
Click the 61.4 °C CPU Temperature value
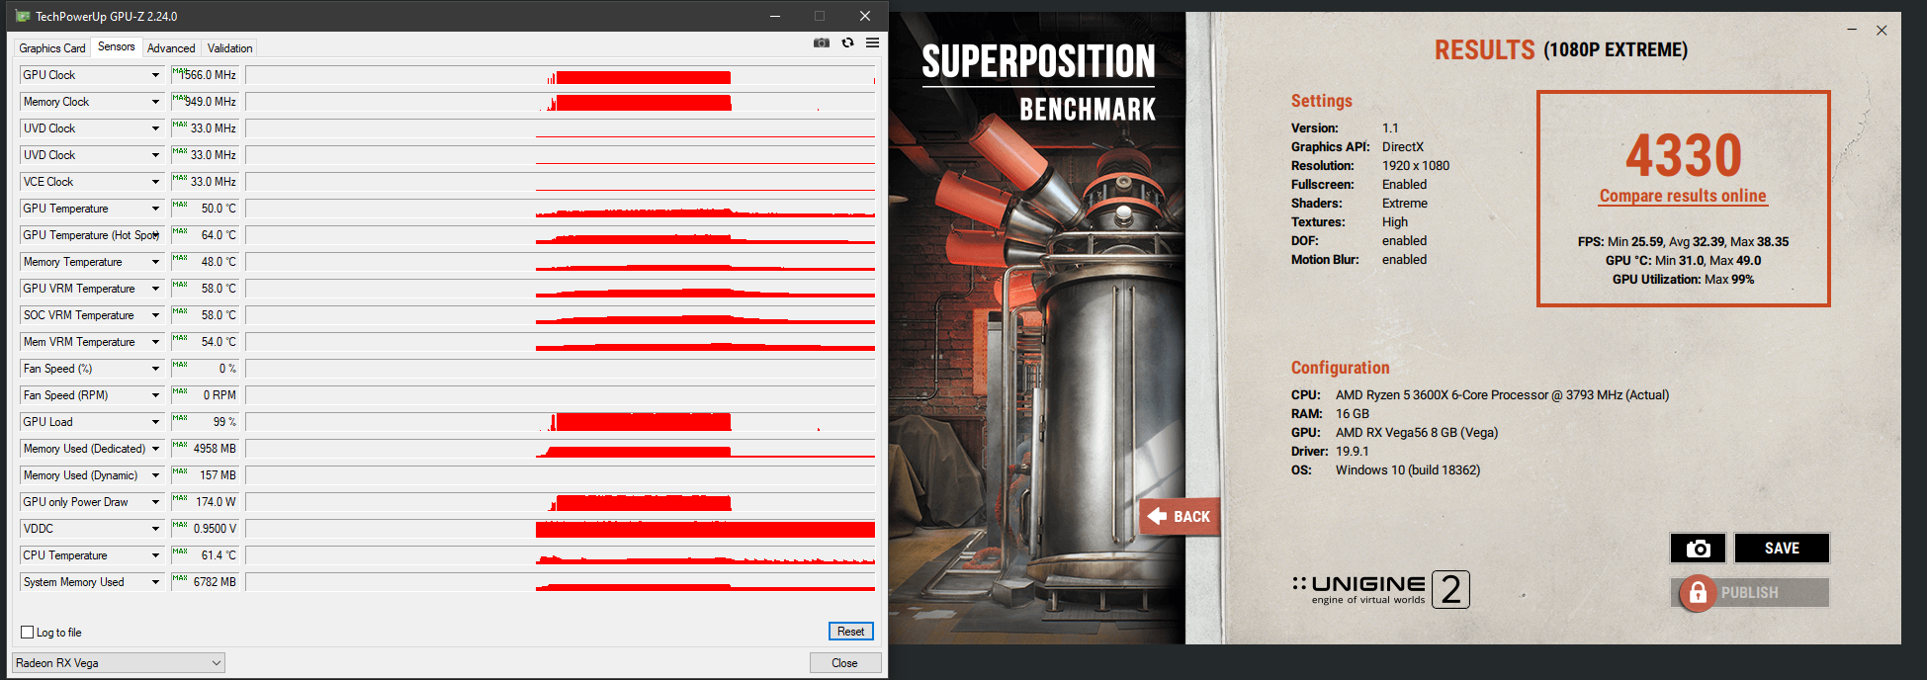point(206,555)
